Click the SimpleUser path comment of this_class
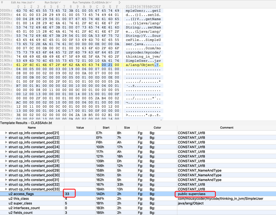The height and width of the screenshot is (215, 276). click(220, 198)
